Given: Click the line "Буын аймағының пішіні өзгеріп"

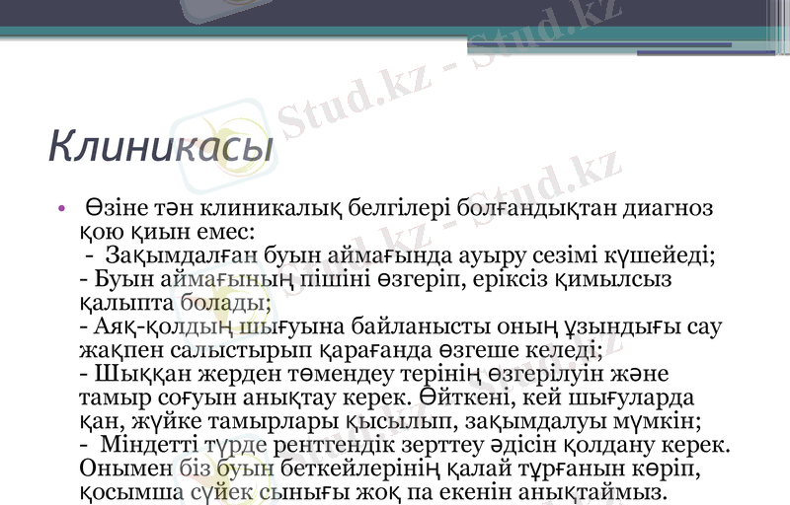Looking at the screenshot, I should point(375,279).
